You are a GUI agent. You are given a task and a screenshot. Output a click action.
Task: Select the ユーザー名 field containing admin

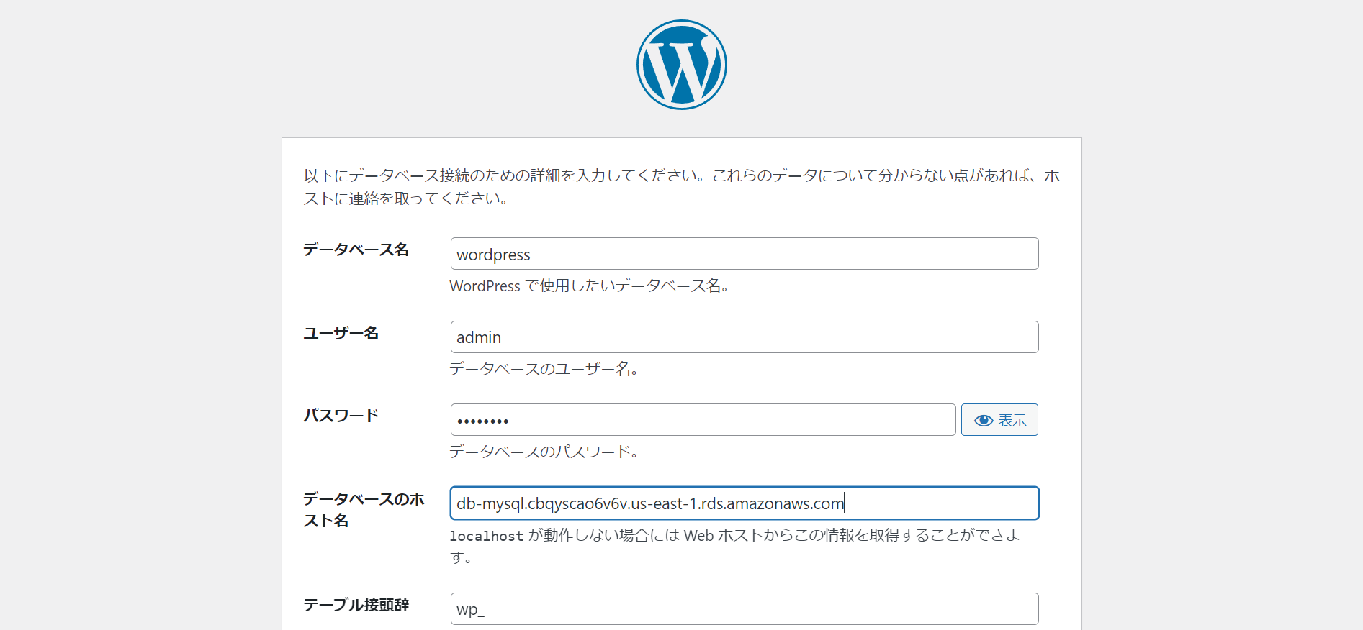pos(745,337)
